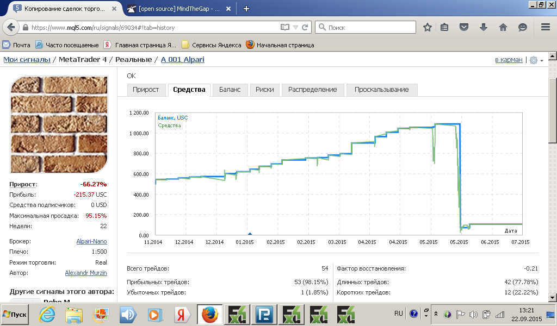Click the Прирост label in sidebar
The width and height of the screenshot is (557, 326).
[x=23, y=184]
